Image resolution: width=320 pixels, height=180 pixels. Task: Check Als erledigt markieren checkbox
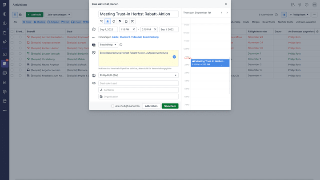pos(112,106)
